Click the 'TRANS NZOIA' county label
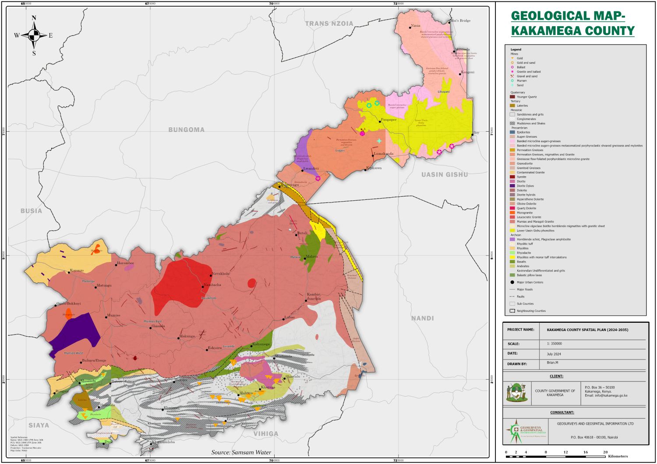This screenshot has height=464, width=657. 329,24
